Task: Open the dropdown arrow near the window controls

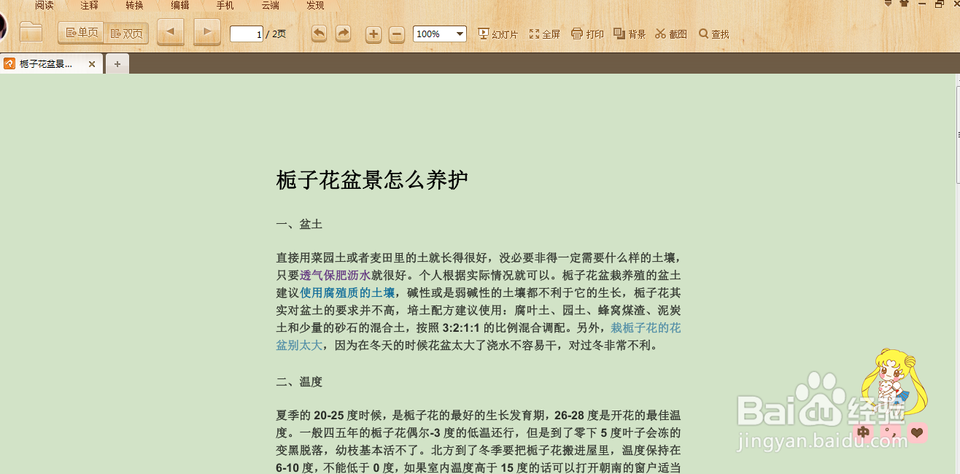Action: coord(888,4)
